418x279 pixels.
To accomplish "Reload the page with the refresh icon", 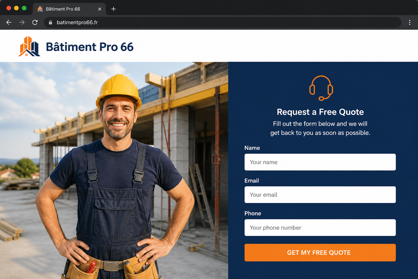I will point(35,22).
